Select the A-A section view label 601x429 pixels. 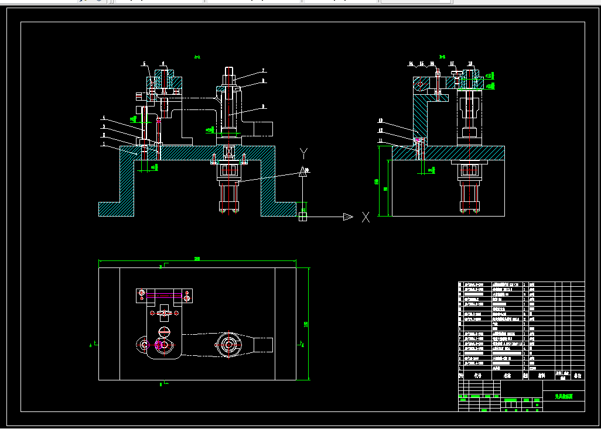click(x=197, y=57)
